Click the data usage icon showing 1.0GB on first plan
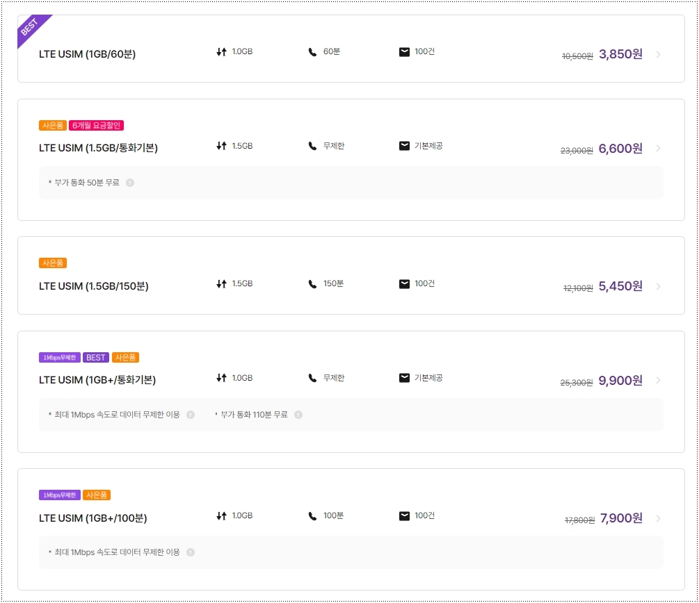 point(220,50)
